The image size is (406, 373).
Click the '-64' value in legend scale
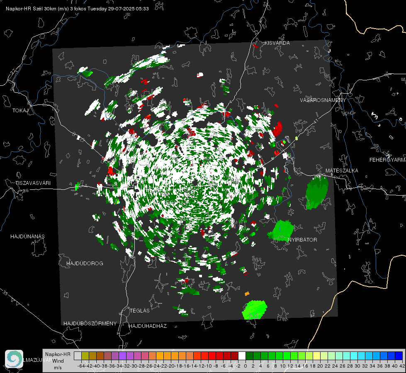pyautogui.click(x=81, y=366)
